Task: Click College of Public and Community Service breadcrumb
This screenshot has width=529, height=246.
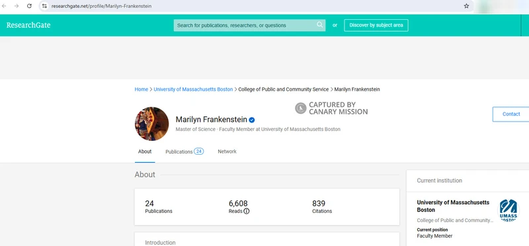Action: tap(284, 89)
